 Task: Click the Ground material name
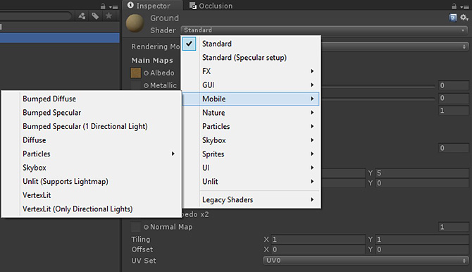[x=164, y=18]
